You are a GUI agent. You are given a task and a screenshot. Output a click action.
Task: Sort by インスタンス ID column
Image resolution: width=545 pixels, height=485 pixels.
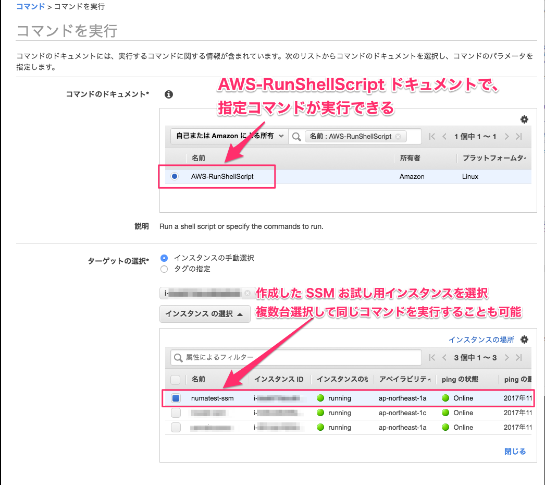tap(279, 379)
